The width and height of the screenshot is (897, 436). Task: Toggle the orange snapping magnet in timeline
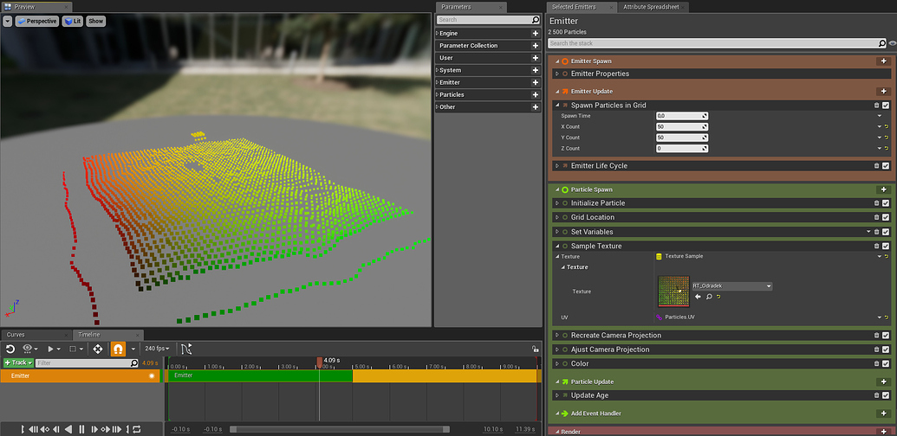pyautogui.click(x=119, y=349)
